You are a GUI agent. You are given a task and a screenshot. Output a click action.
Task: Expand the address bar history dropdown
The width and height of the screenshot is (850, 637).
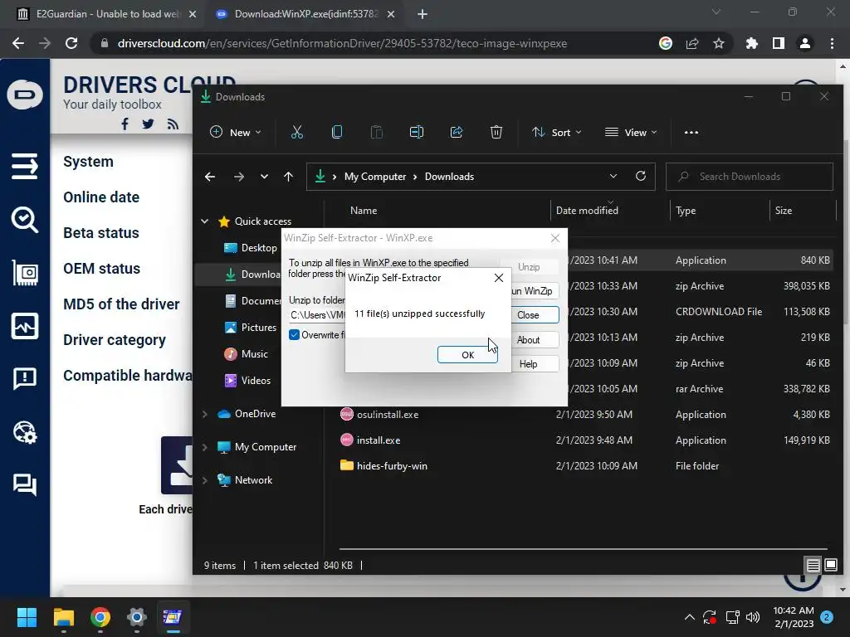pyautogui.click(x=613, y=176)
